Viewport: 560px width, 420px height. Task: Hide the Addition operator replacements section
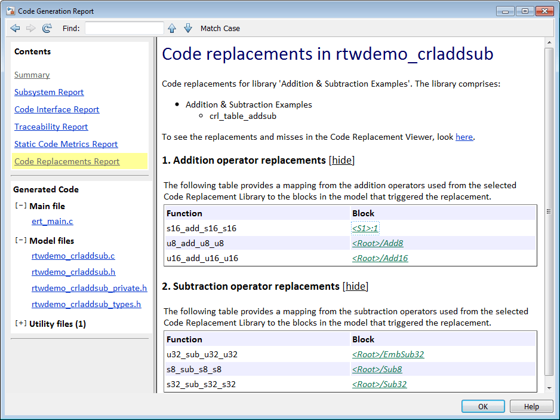(341, 160)
